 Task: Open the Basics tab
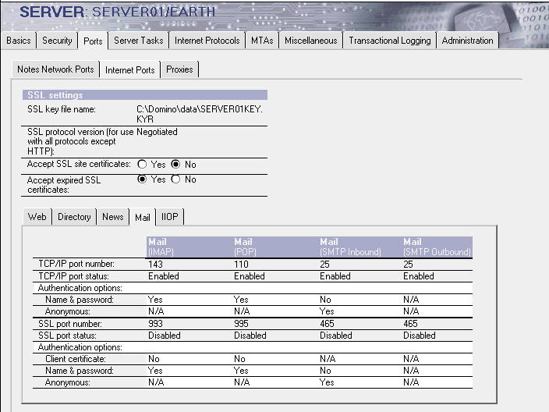[19, 41]
